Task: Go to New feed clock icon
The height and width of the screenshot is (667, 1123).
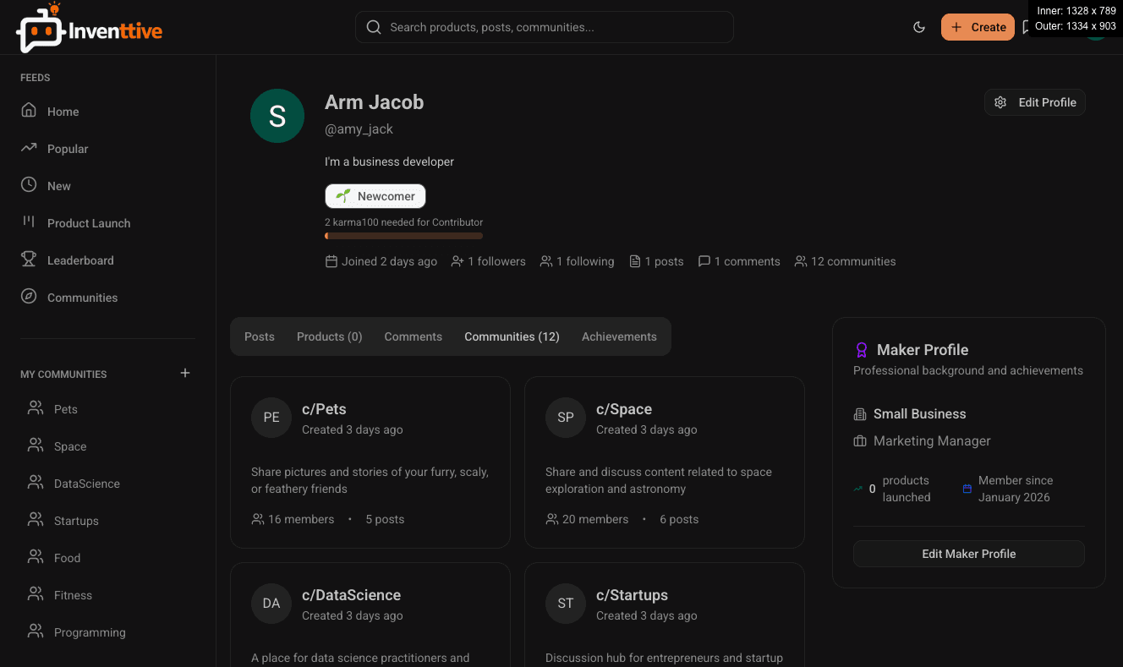Action: (x=30, y=185)
